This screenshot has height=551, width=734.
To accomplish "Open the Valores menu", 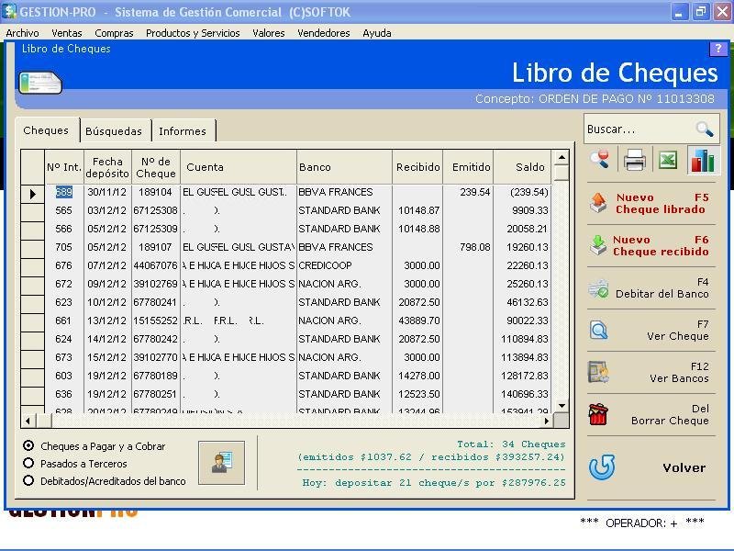I will [x=269, y=33].
